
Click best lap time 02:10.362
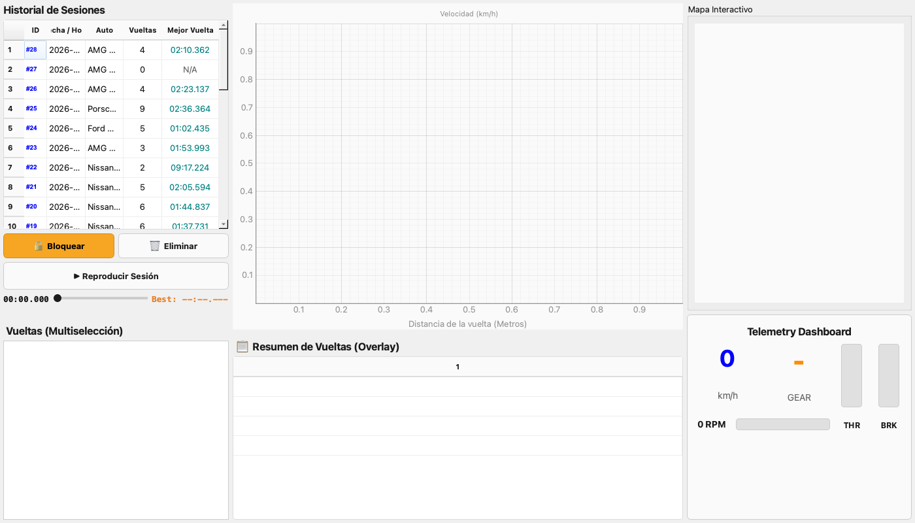(190, 50)
